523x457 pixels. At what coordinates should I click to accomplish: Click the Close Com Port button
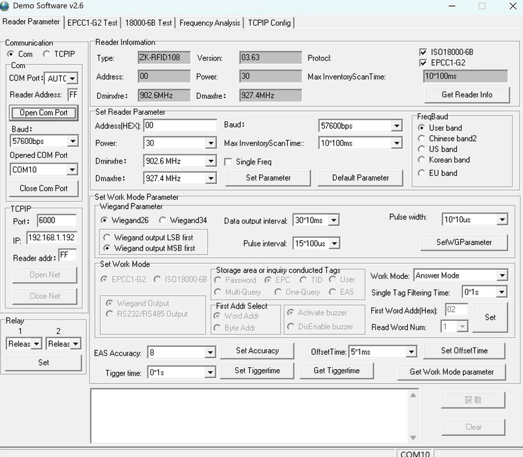[44, 189]
